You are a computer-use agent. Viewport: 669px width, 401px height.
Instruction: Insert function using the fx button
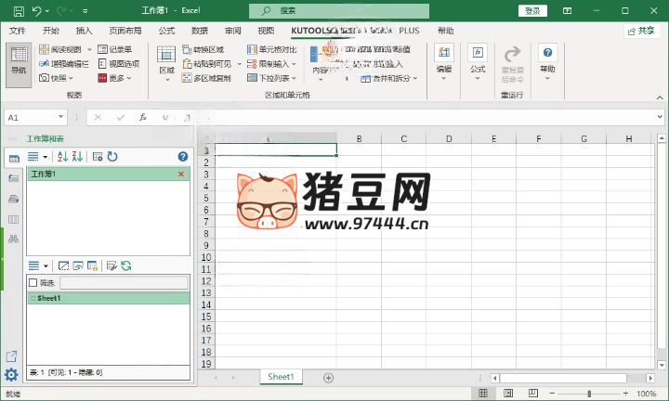coord(143,117)
